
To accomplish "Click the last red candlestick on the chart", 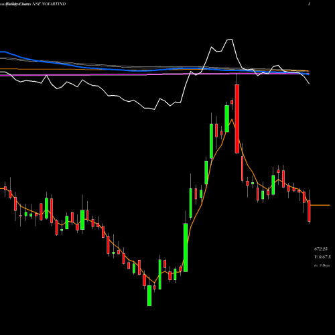I will (x=309, y=211).
